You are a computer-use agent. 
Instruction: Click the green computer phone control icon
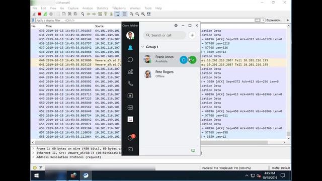[193, 150]
